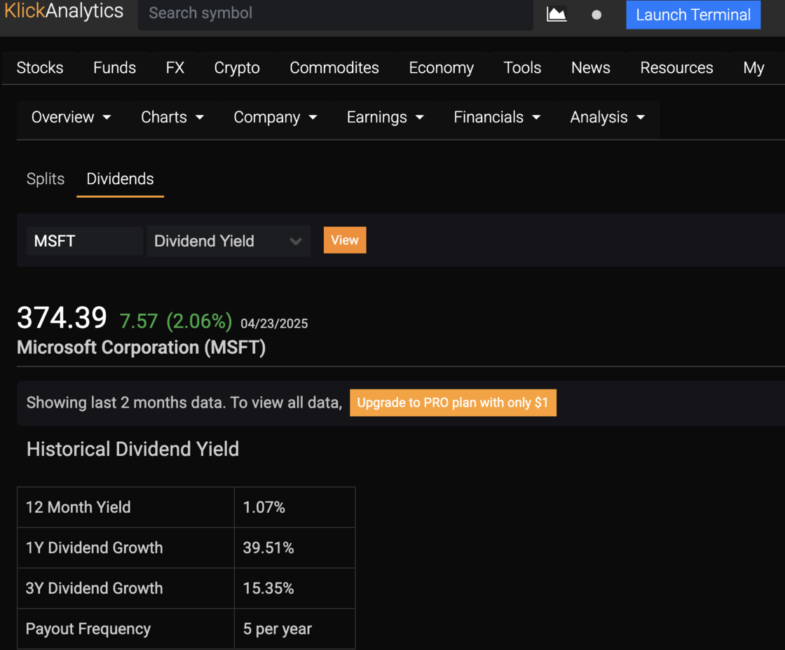The width and height of the screenshot is (785, 650).
Task: Click Upgrade to PRO plan button
Action: click(x=453, y=403)
